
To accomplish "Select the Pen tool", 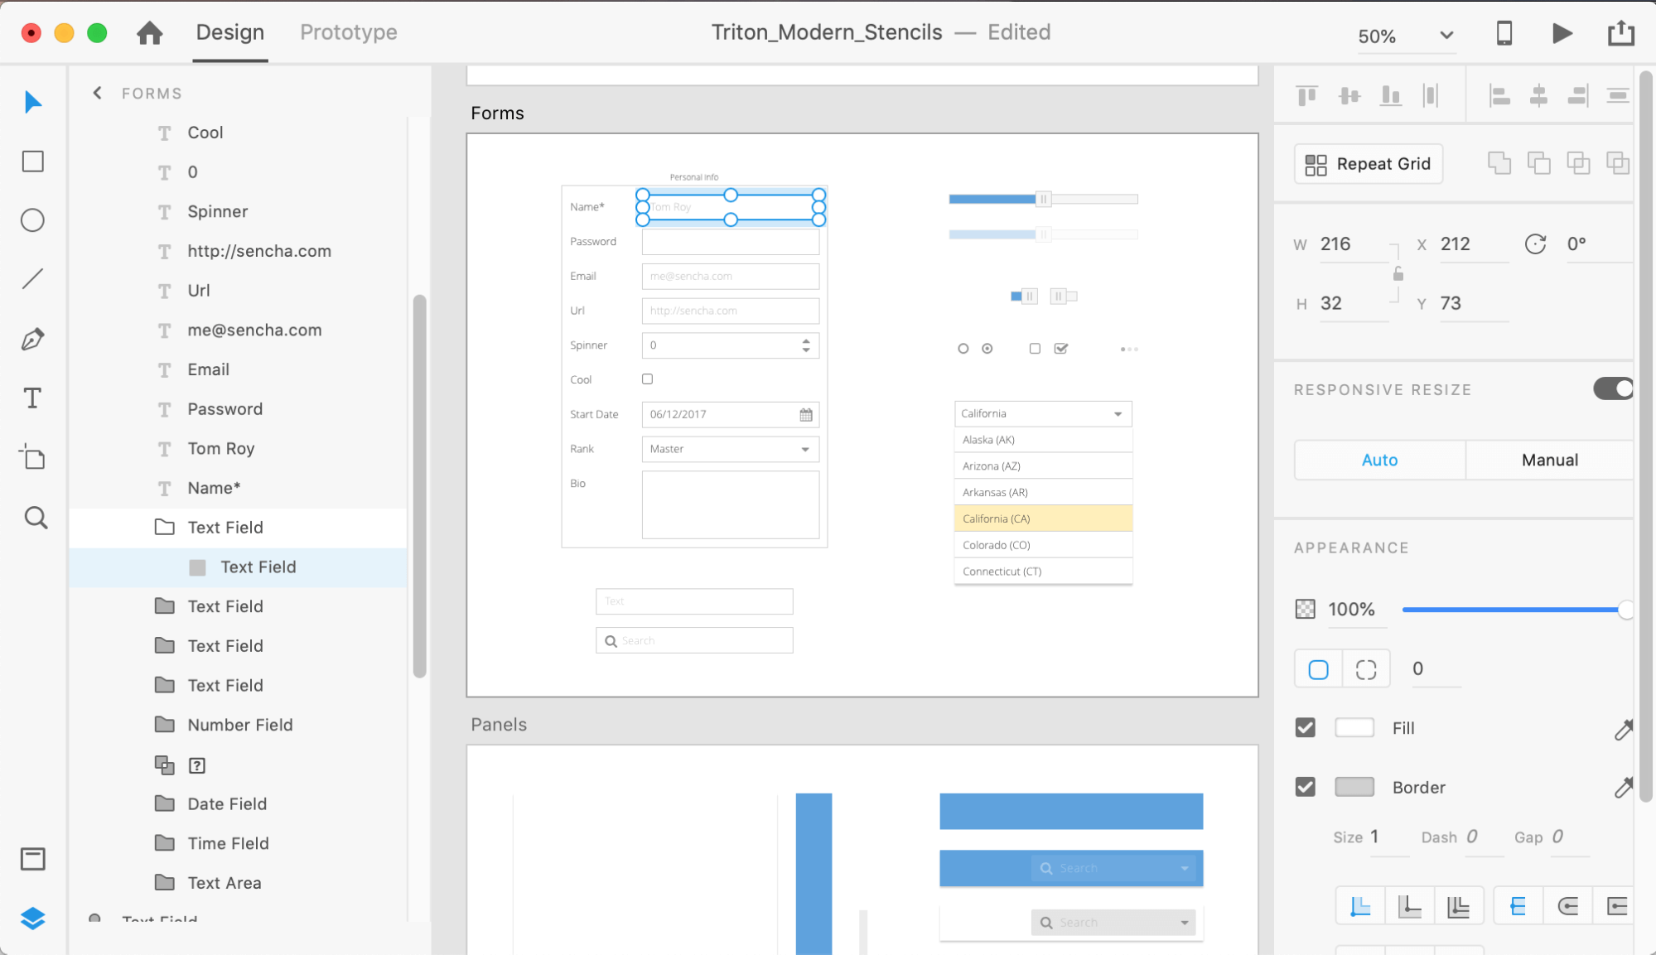I will [x=33, y=339].
